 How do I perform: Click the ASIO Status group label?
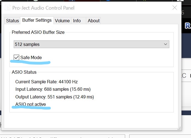click(x=24, y=72)
